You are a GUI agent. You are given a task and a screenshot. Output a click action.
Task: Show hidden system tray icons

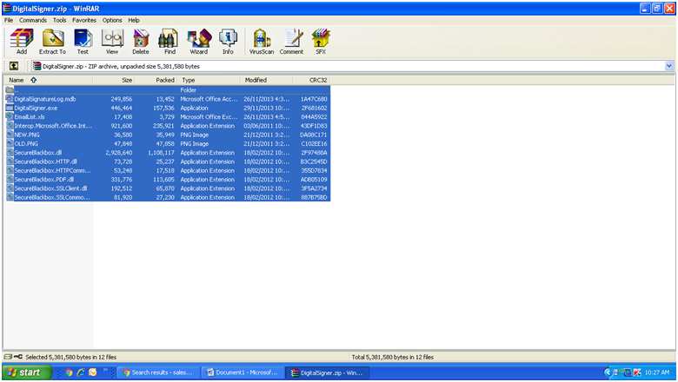tap(608, 372)
